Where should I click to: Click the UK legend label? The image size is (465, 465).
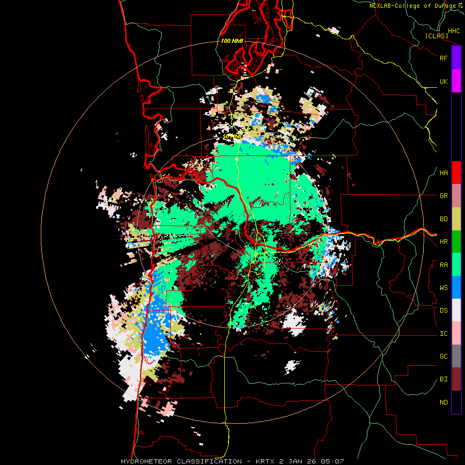(443, 81)
